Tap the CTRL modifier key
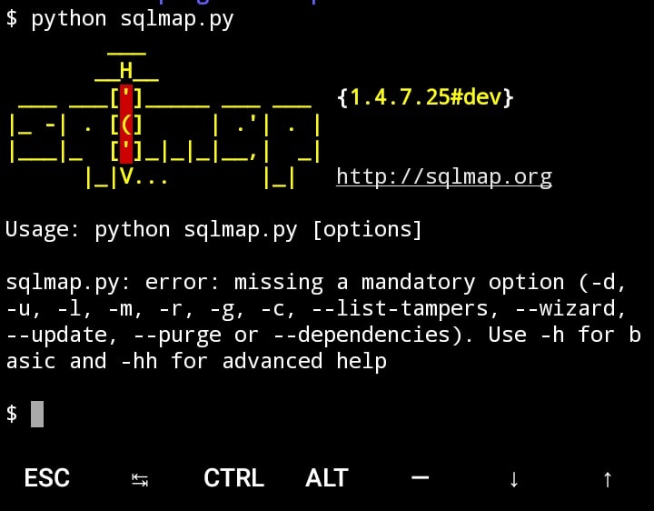The image size is (654, 511). pos(233,478)
